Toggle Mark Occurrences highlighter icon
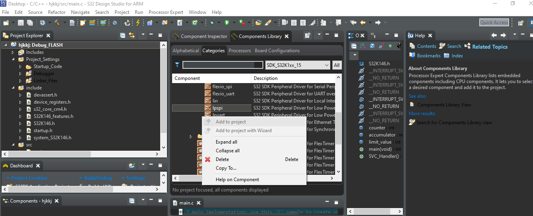 (312, 23)
